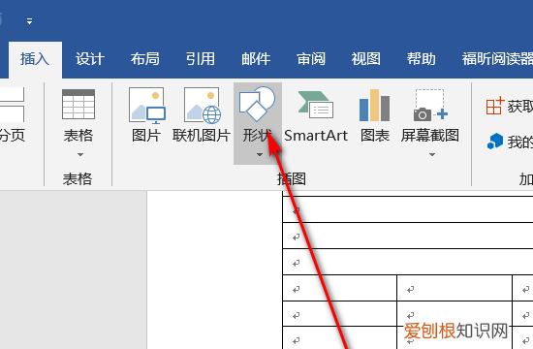This screenshot has height=349, width=533.
Task: Insert a picture with 图片 icon
Action: point(147,106)
